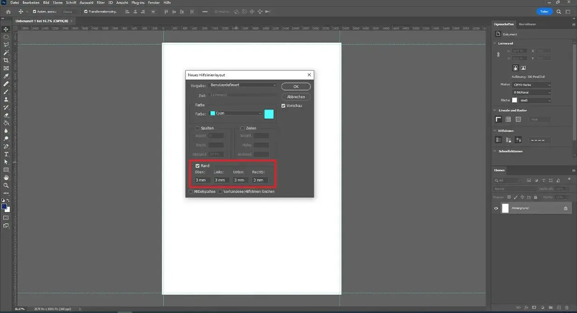The width and height of the screenshot is (577, 313).
Task: Select the Zoom tool
Action: coord(6,185)
